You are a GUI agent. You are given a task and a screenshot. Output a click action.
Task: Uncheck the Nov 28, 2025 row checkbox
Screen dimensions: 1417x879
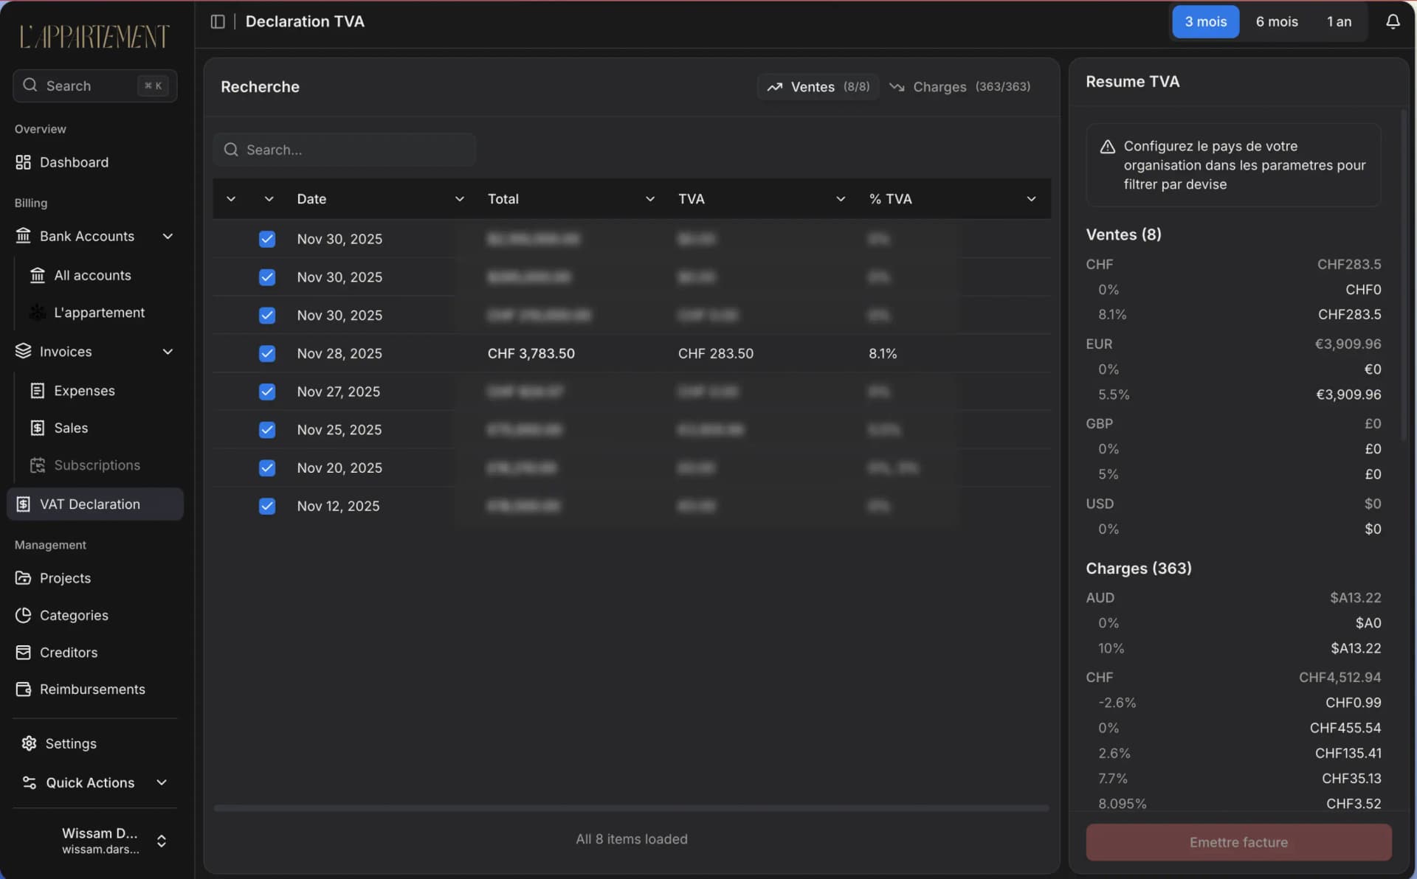[267, 354]
